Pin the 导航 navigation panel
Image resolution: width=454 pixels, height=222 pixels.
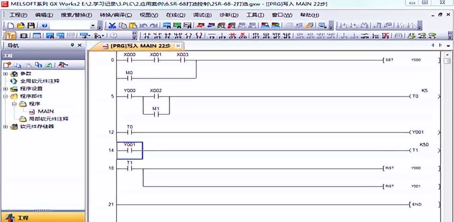[73, 45]
